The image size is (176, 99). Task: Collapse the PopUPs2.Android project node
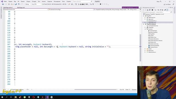click(x=144, y=24)
